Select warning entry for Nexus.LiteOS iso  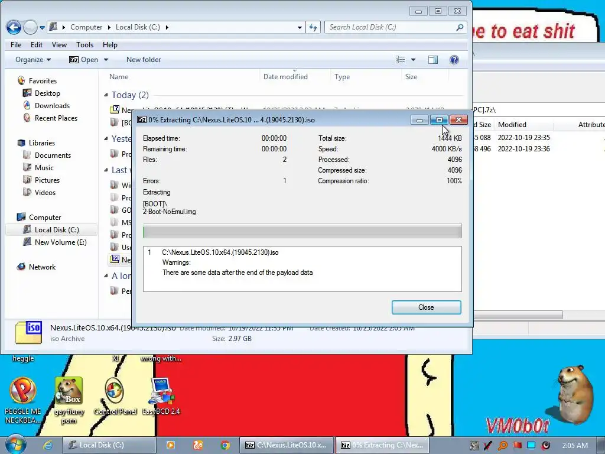click(220, 252)
